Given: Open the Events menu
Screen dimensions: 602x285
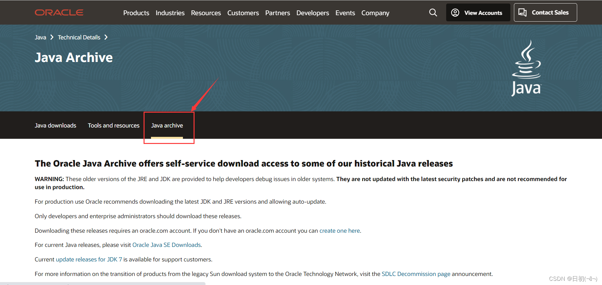Looking at the screenshot, I should (345, 13).
